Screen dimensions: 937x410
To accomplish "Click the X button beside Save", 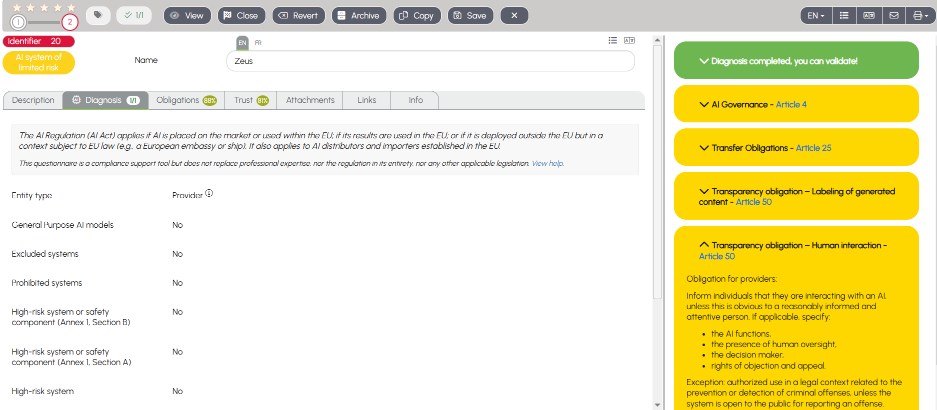I will pos(514,15).
